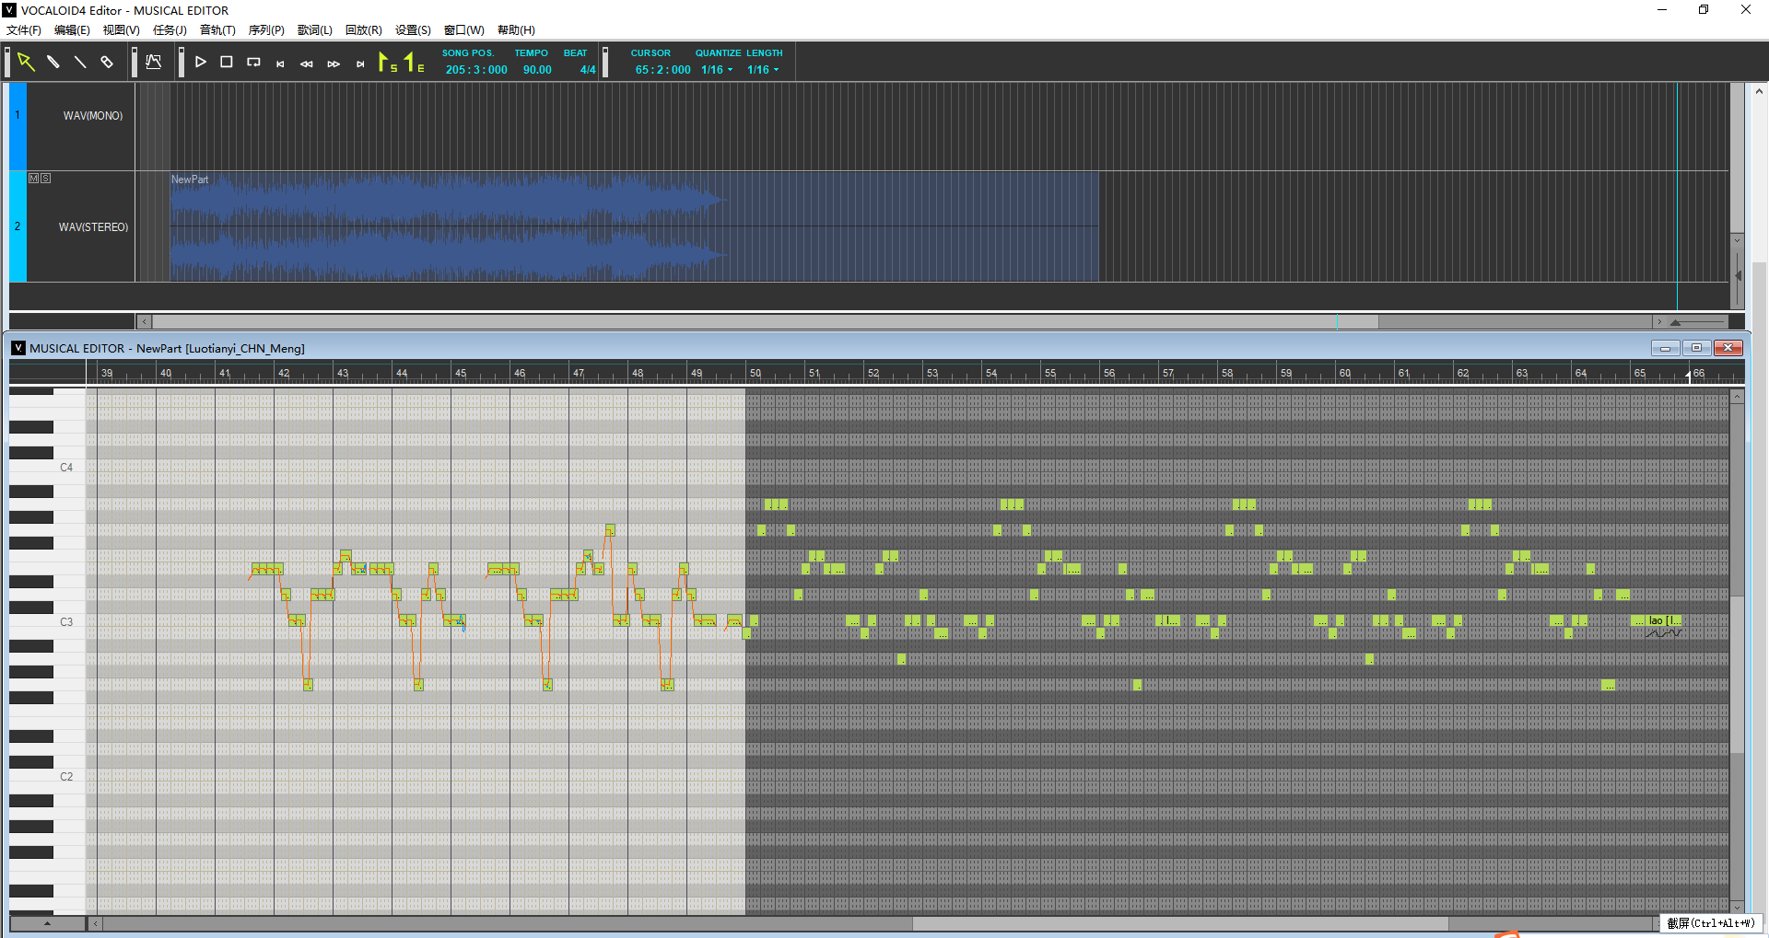The height and width of the screenshot is (938, 1769).
Task: Select the pencil tool
Action: pyautogui.click(x=53, y=63)
